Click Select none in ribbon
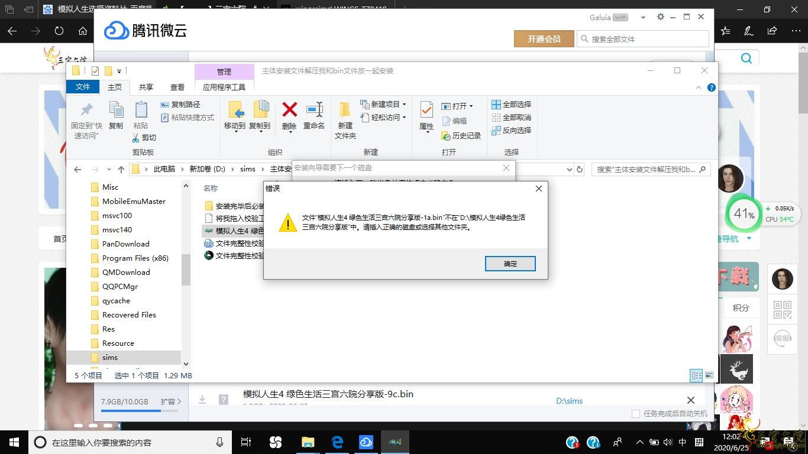The image size is (808, 454). [512, 117]
